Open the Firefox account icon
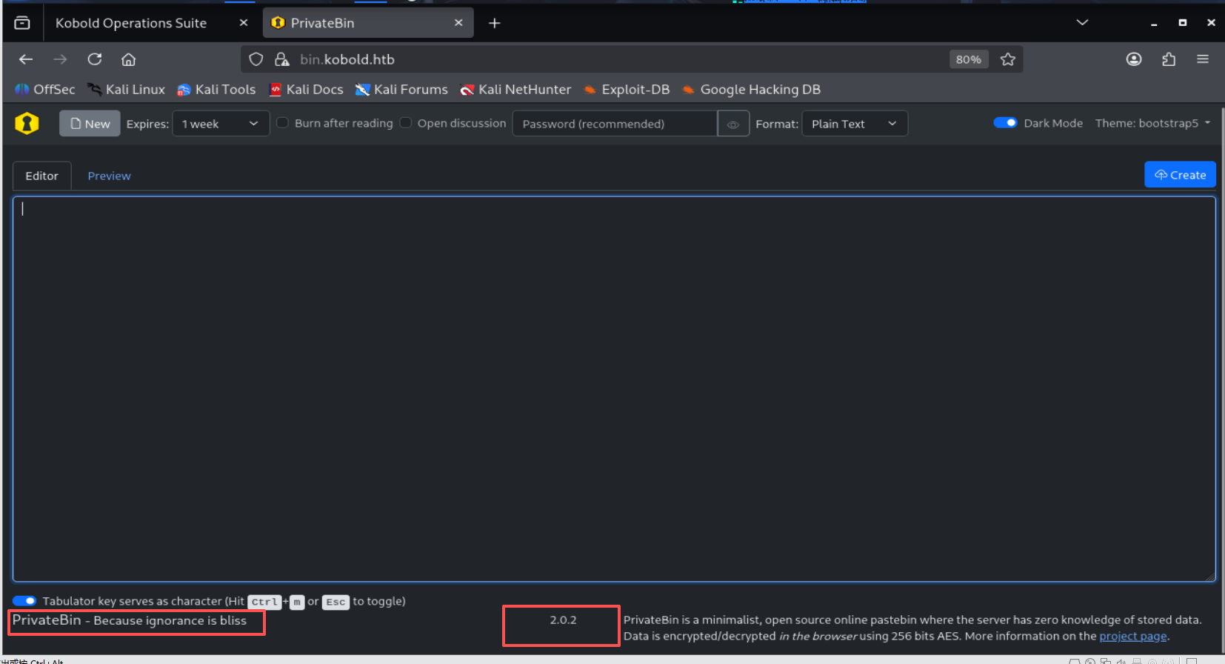The width and height of the screenshot is (1225, 664). click(1134, 59)
